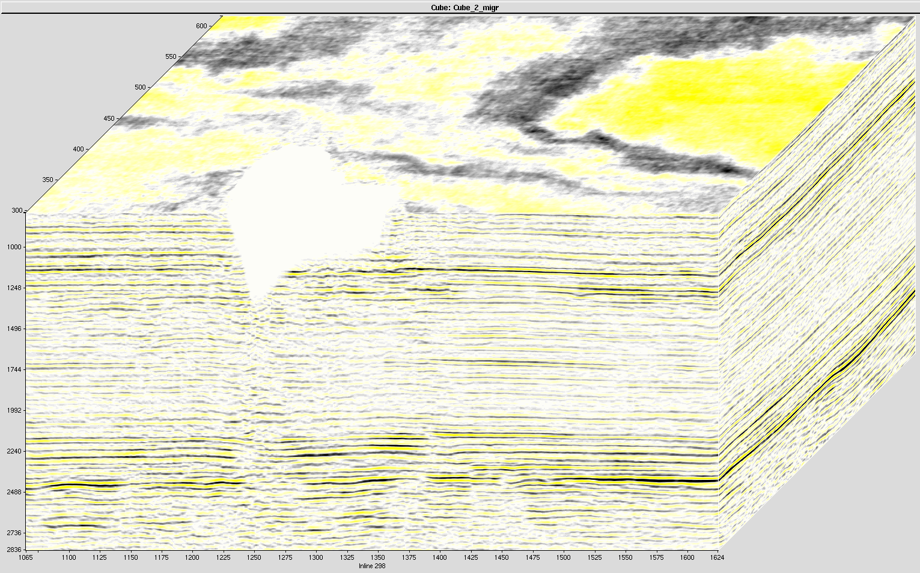Select crossline label 450
Screen dimensions: 920x573
[109, 118]
